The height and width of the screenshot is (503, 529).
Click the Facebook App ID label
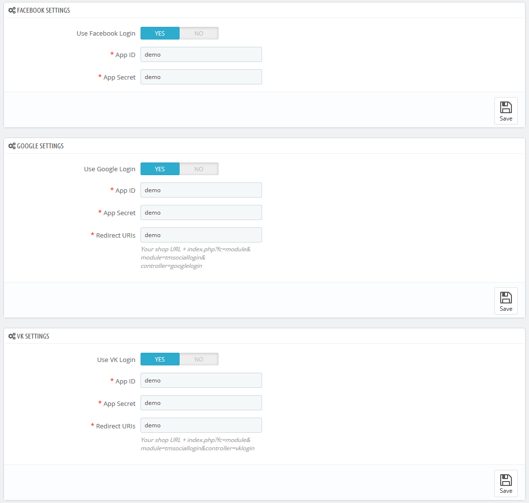coord(125,55)
